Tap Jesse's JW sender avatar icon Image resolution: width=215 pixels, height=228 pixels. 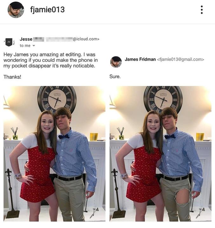(9, 42)
